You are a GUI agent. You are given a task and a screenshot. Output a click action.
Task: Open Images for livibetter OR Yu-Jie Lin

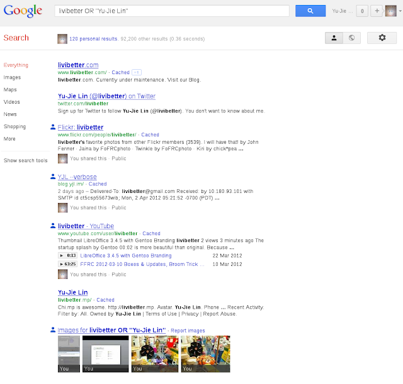click(x=111, y=331)
